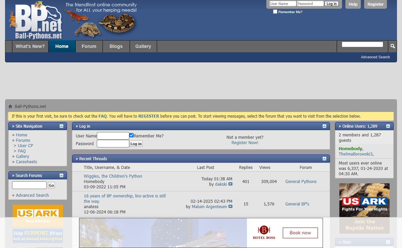Open thread Wiggles, the Children's Python

(113, 176)
